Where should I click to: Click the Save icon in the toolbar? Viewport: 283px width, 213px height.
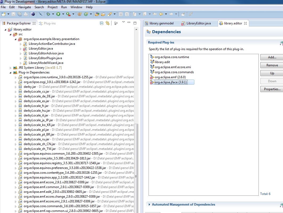pyautogui.click(x=13, y=14)
